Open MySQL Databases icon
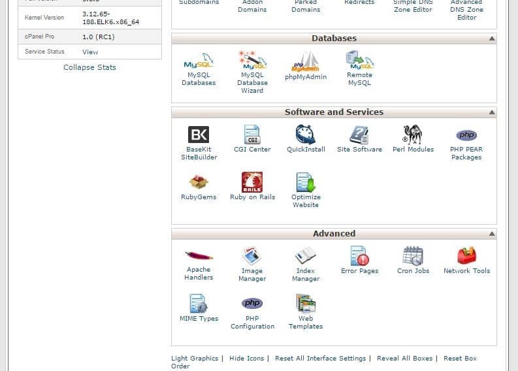This screenshot has width=518, height=371. (x=199, y=61)
